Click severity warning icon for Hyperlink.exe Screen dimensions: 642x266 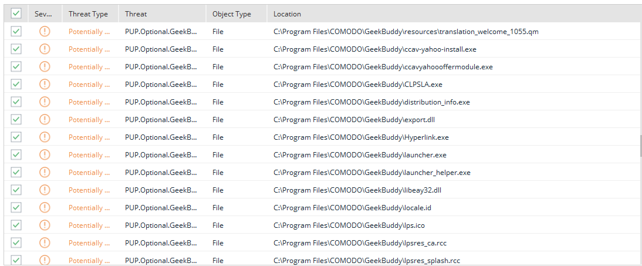coord(45,137)
